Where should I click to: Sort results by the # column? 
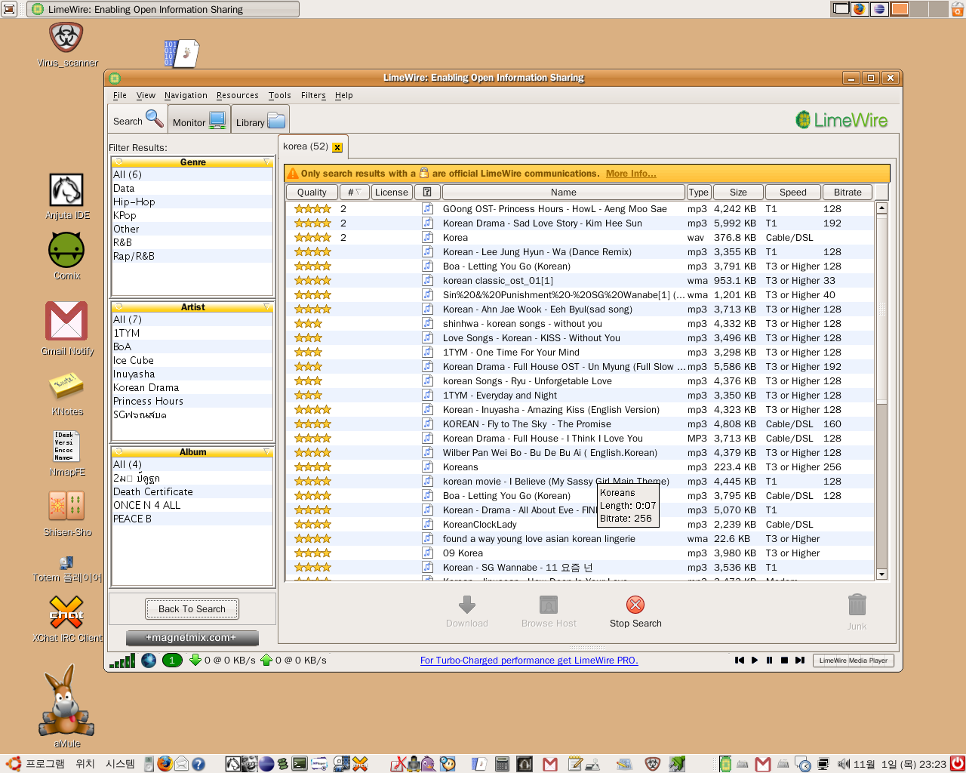click(355, 192)
